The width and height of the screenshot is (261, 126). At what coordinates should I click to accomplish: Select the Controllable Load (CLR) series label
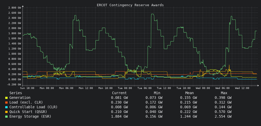[33, 107]
